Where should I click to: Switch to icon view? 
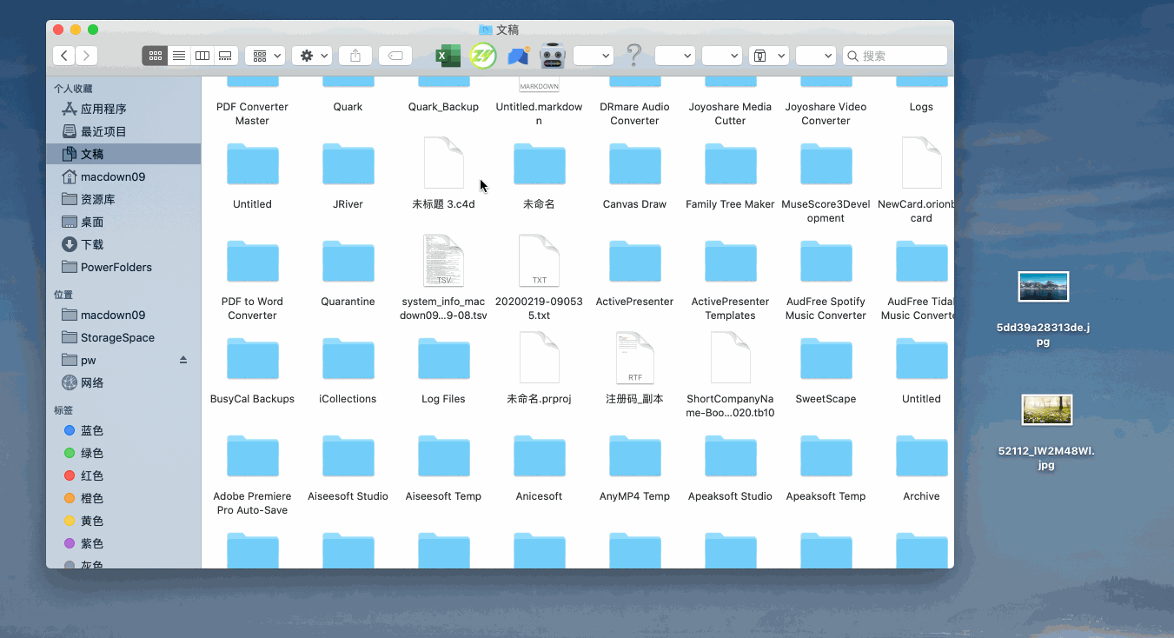pos(156,56)
